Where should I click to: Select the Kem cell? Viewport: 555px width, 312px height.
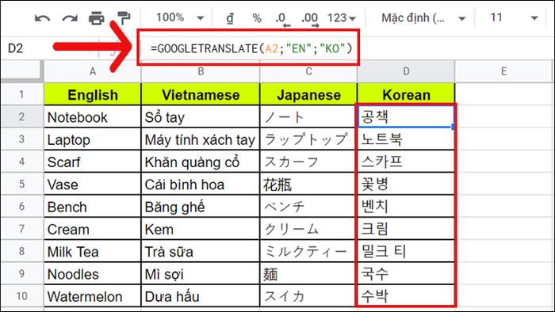201,229
